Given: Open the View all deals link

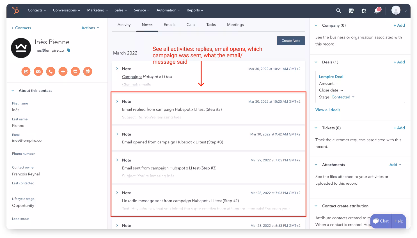Looking at the screenshot, I should 327,110.
